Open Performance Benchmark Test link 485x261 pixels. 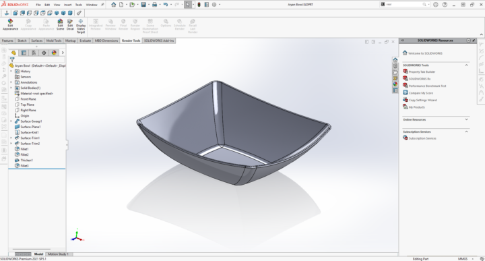tap(427, 86)
